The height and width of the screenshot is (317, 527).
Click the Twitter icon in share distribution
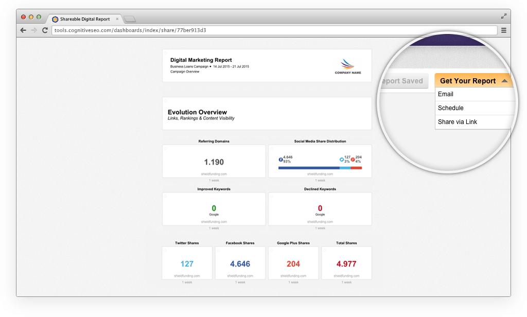coord(342,160)
